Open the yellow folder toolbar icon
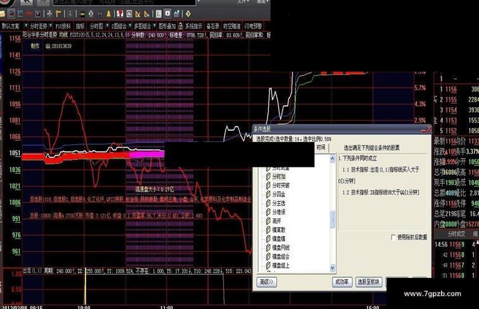 [3, 13]
